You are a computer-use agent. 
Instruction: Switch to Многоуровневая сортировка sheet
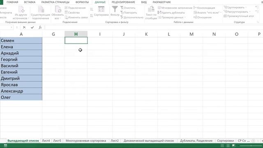[x=86, y=141]
